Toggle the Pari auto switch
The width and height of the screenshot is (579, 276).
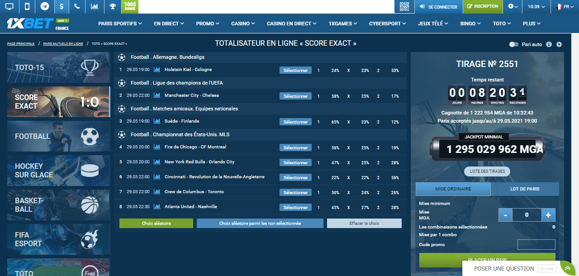click(x=514, y=44)
